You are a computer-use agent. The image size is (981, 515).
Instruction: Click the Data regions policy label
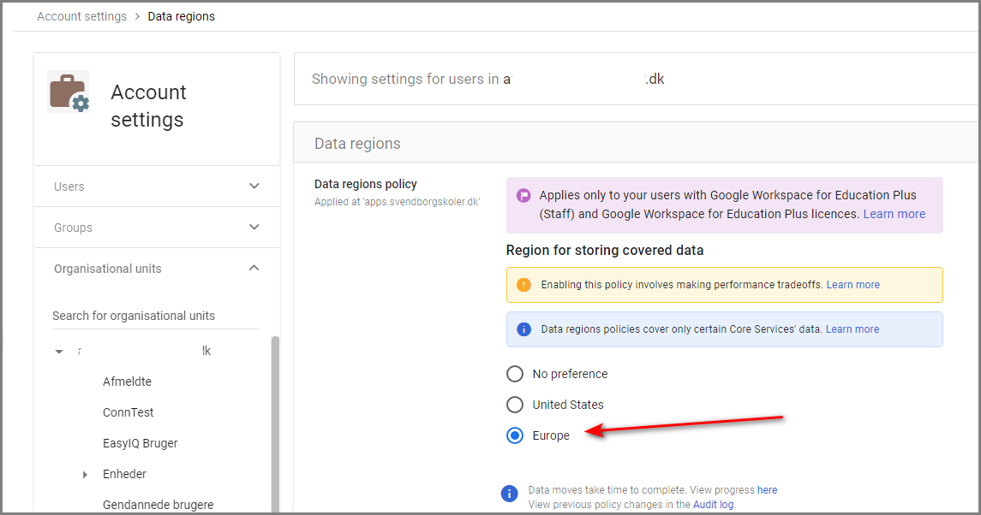click(365, 184)
